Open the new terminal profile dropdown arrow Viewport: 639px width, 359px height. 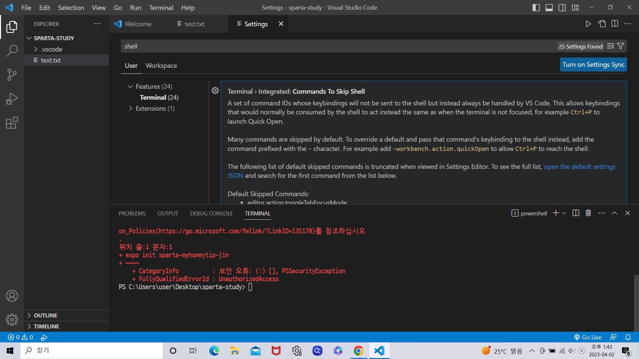564,213
